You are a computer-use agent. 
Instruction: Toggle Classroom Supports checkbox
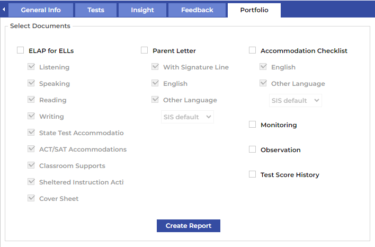[31, 165]
